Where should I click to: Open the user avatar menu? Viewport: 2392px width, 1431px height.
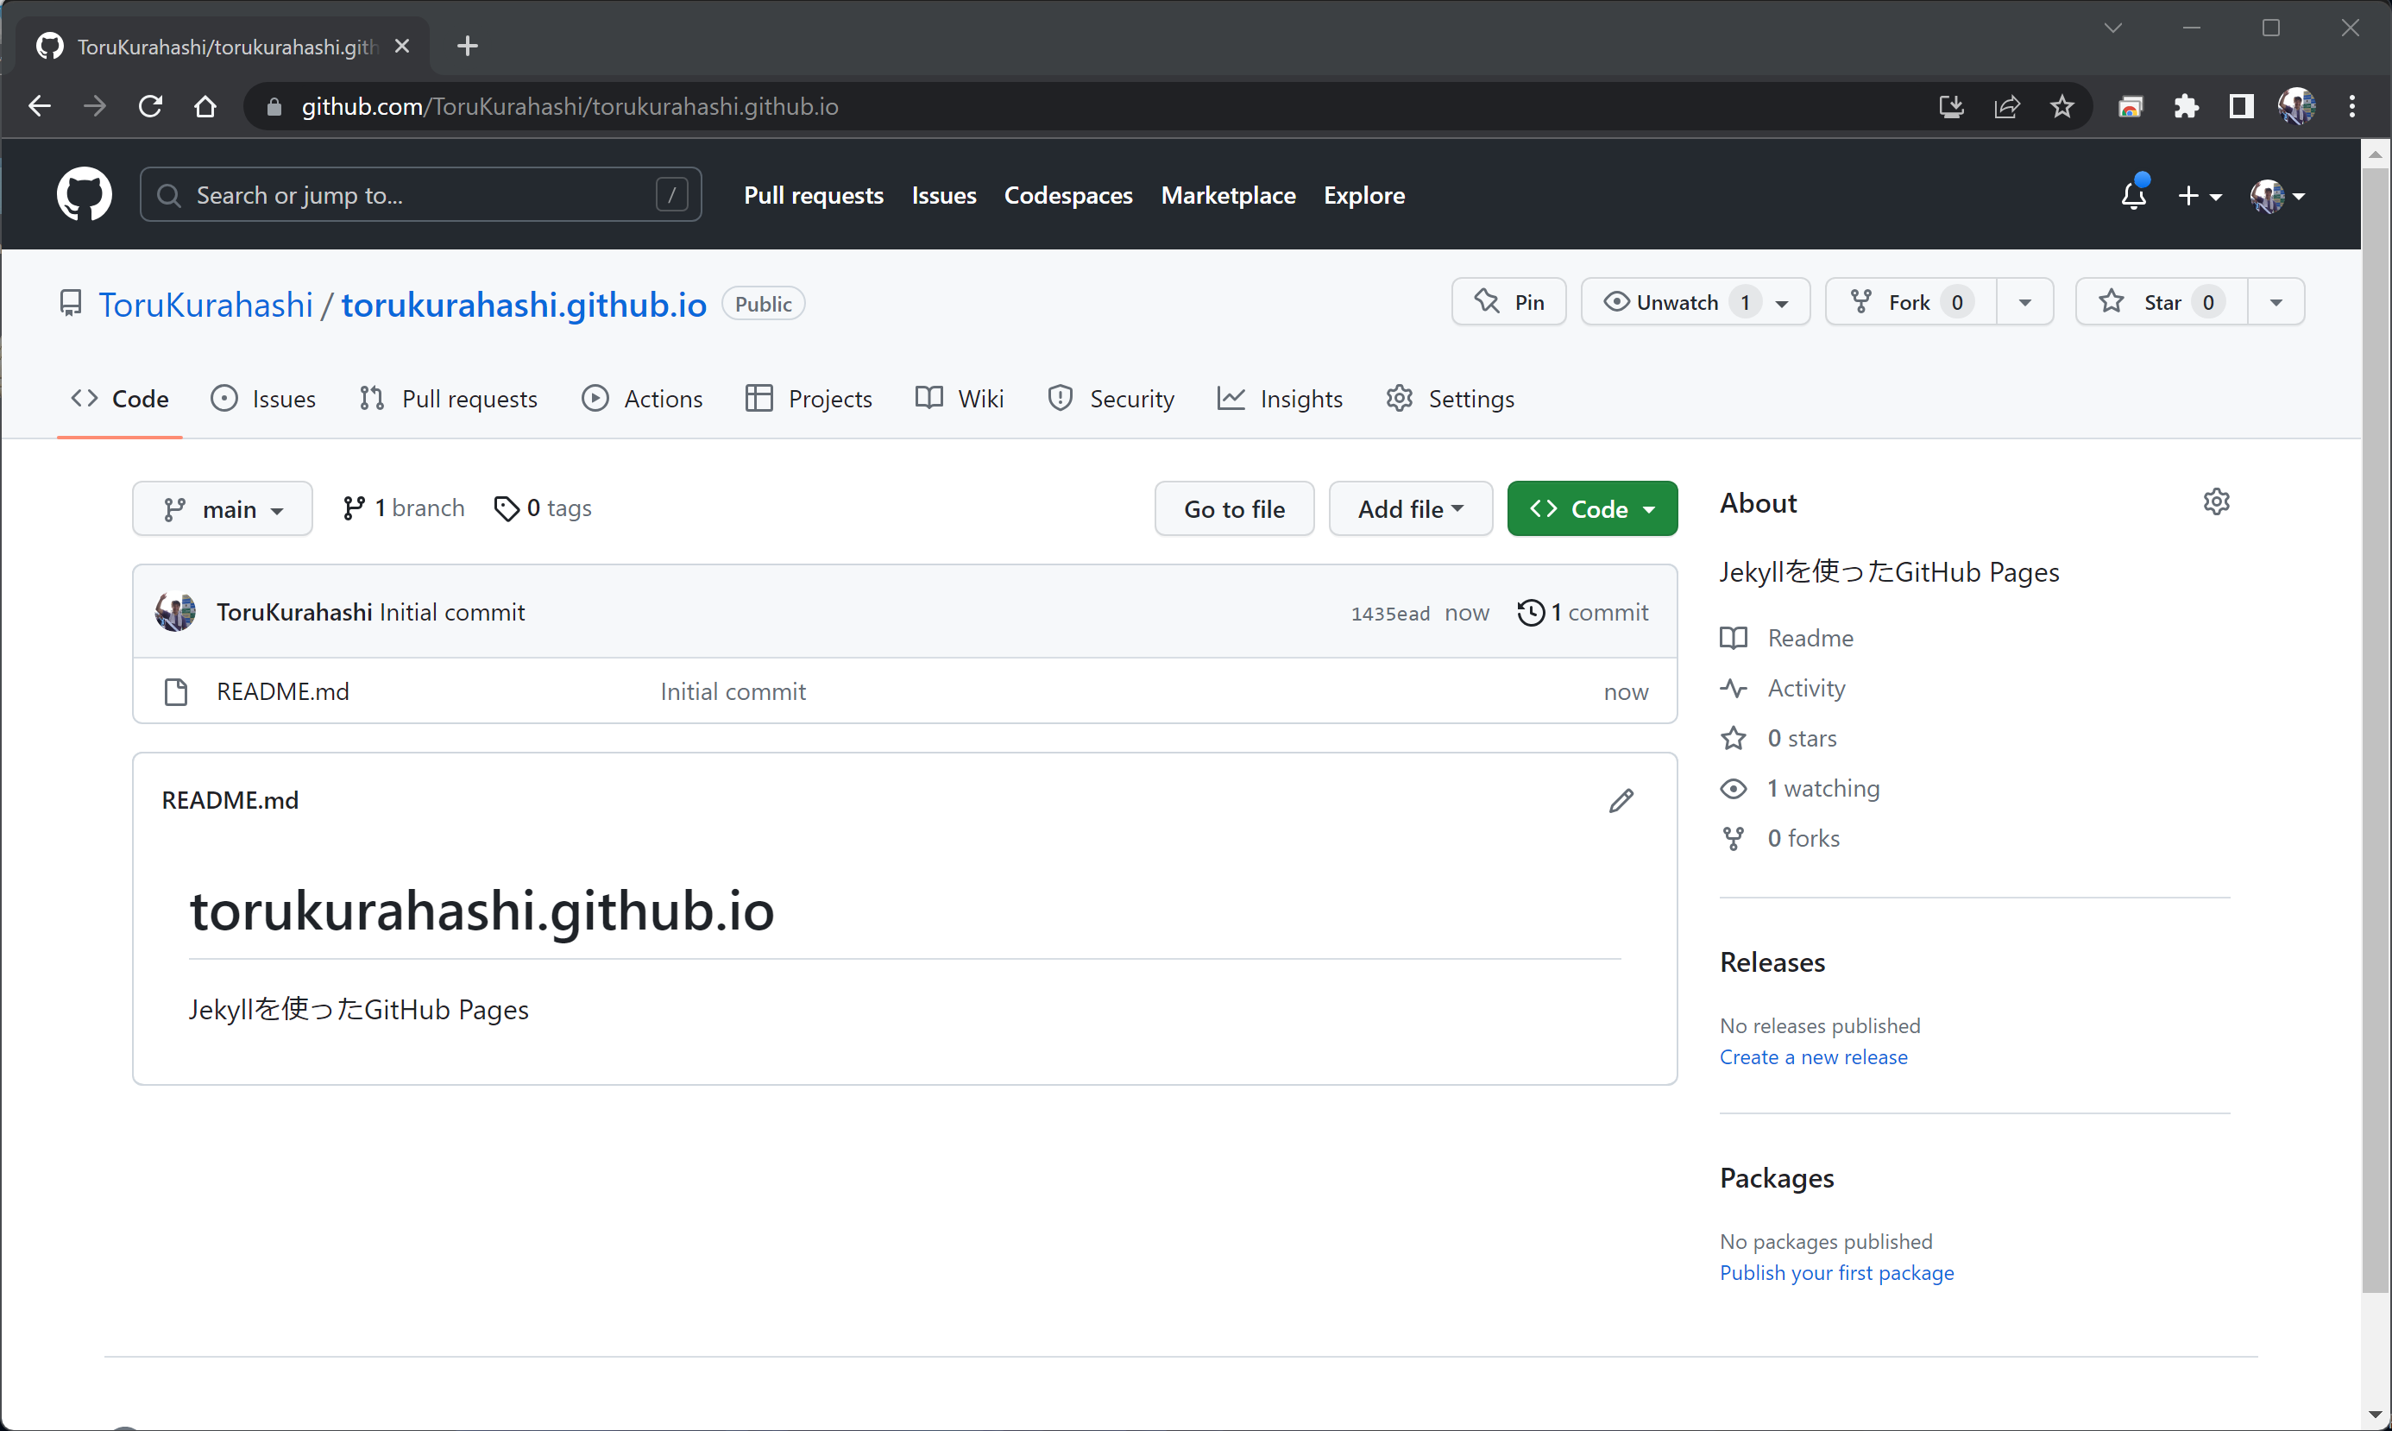pos(2277,196)
